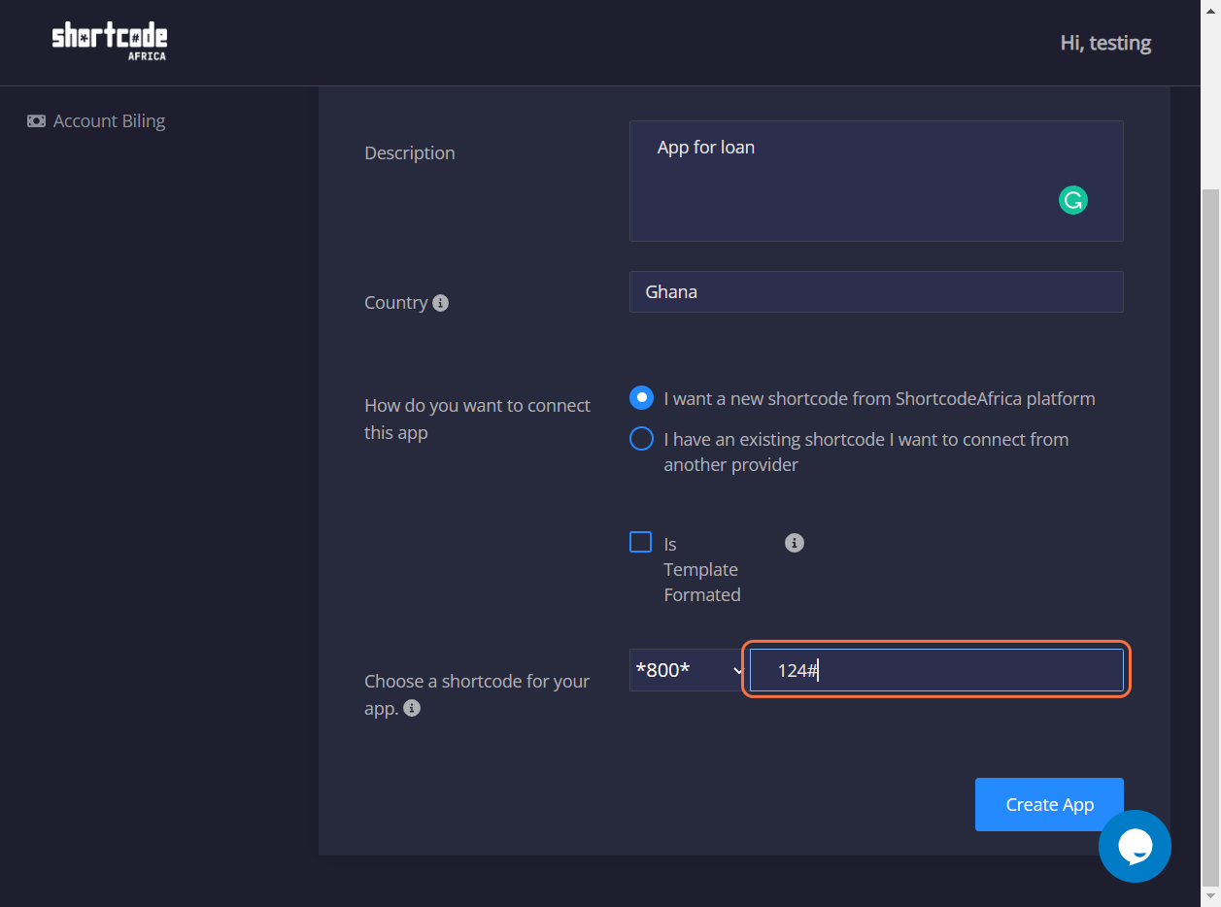This screenshot has height=907, width=1221.
Task: Open the chat support bubble
Action: click(x=1135, y=846)
